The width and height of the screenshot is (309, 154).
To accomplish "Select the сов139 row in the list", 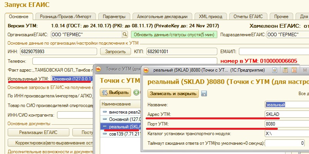I will tap(118, 135).
